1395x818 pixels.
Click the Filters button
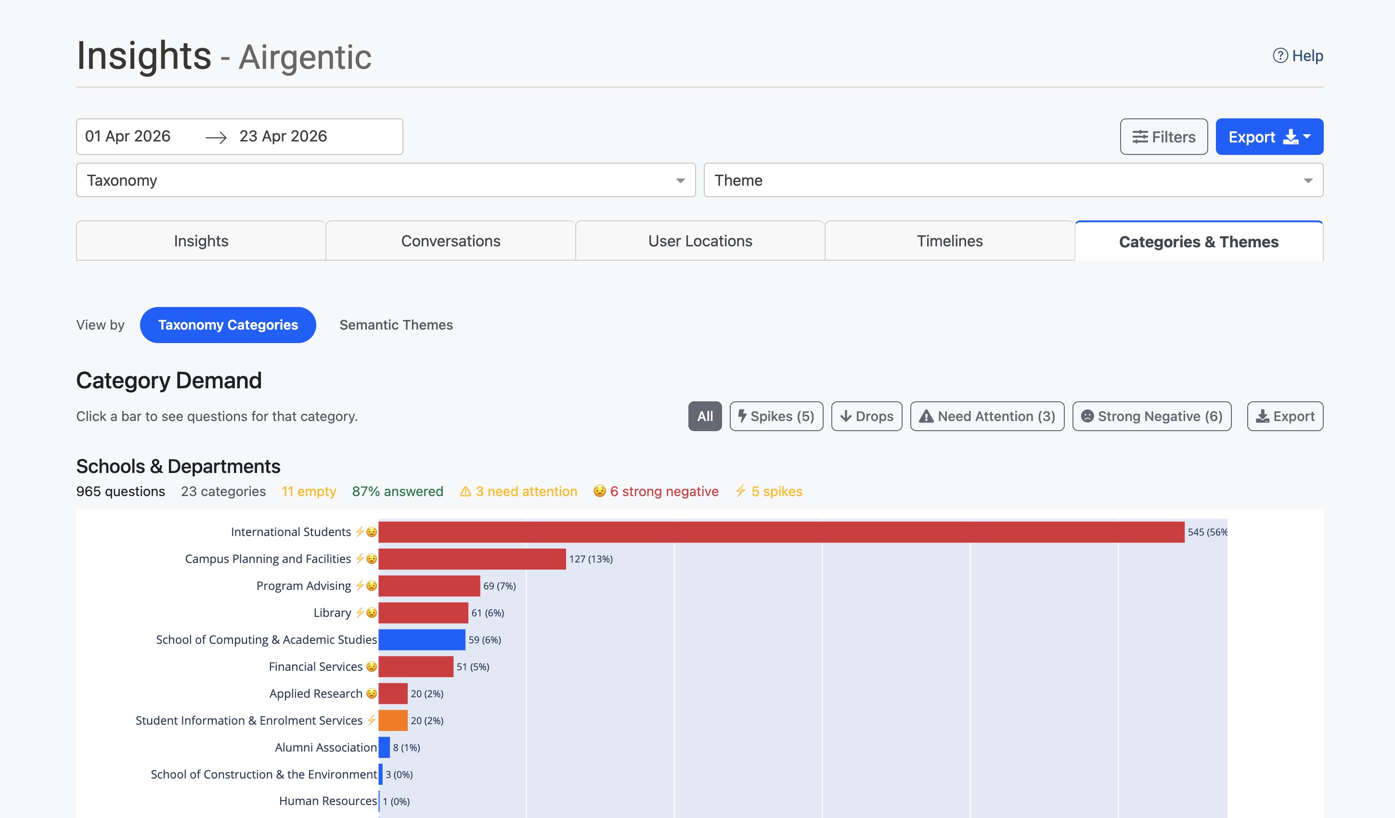pos(1163,137)
